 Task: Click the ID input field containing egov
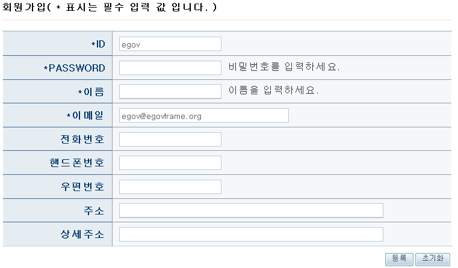tap(170, 44)
